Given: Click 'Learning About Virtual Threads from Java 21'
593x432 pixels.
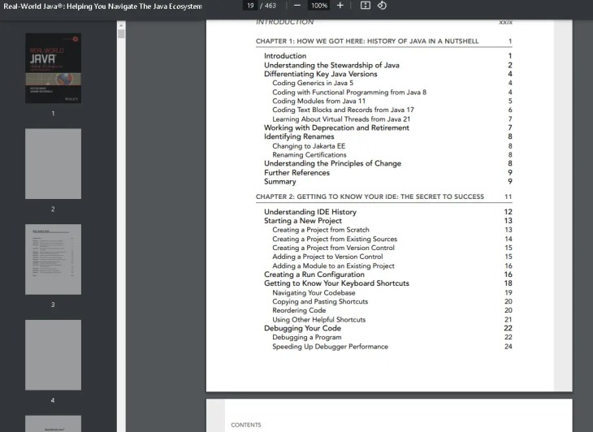Looking at the screenshot, I should pyautogui.click(x=341, y=119).
